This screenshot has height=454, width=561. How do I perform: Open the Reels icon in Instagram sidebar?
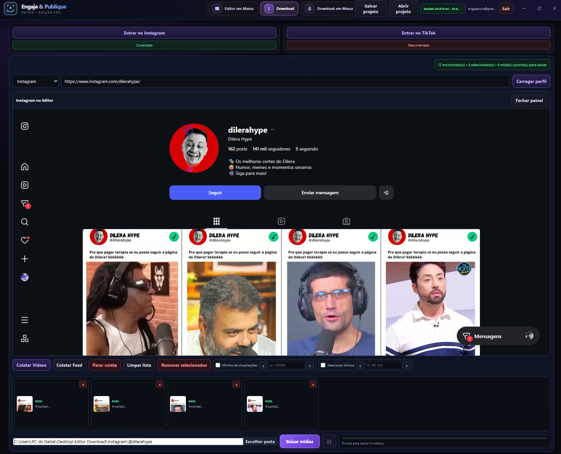coord(25,185)
